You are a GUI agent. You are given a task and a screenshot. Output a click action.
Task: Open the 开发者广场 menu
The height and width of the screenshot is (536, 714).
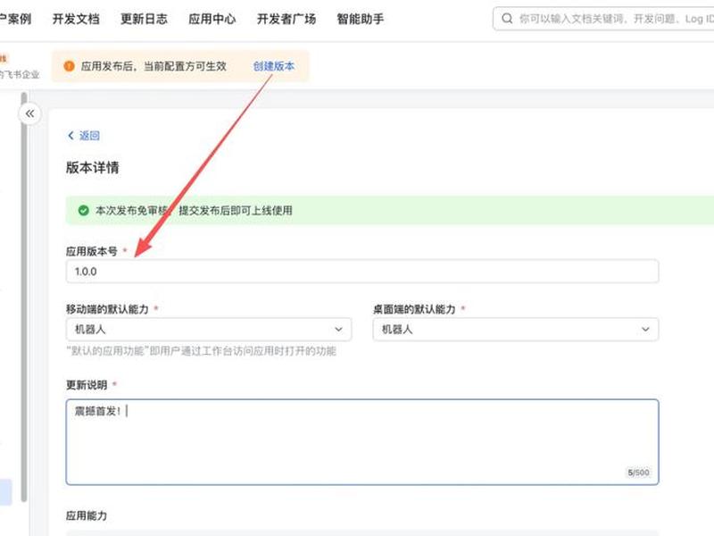pyautogui.click(x=286, y=19)
